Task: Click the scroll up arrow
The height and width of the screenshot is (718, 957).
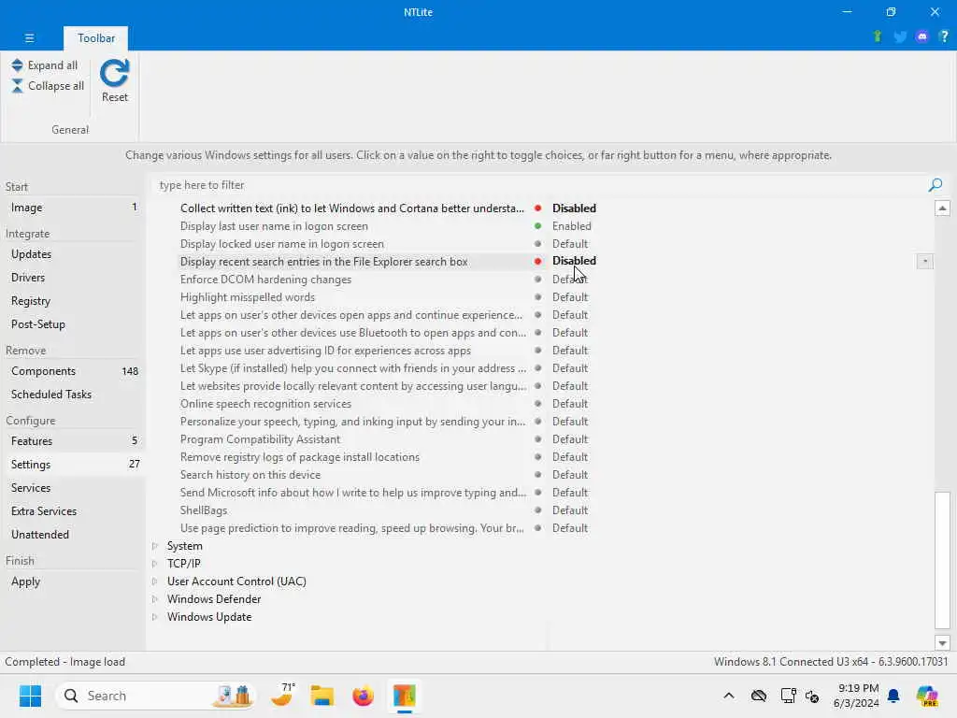Action: (x=942, y=208)
